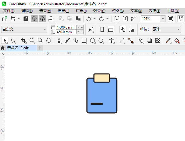185x141 pixels.
Task: Set portrait page orientation
Action: pos(102,29)
